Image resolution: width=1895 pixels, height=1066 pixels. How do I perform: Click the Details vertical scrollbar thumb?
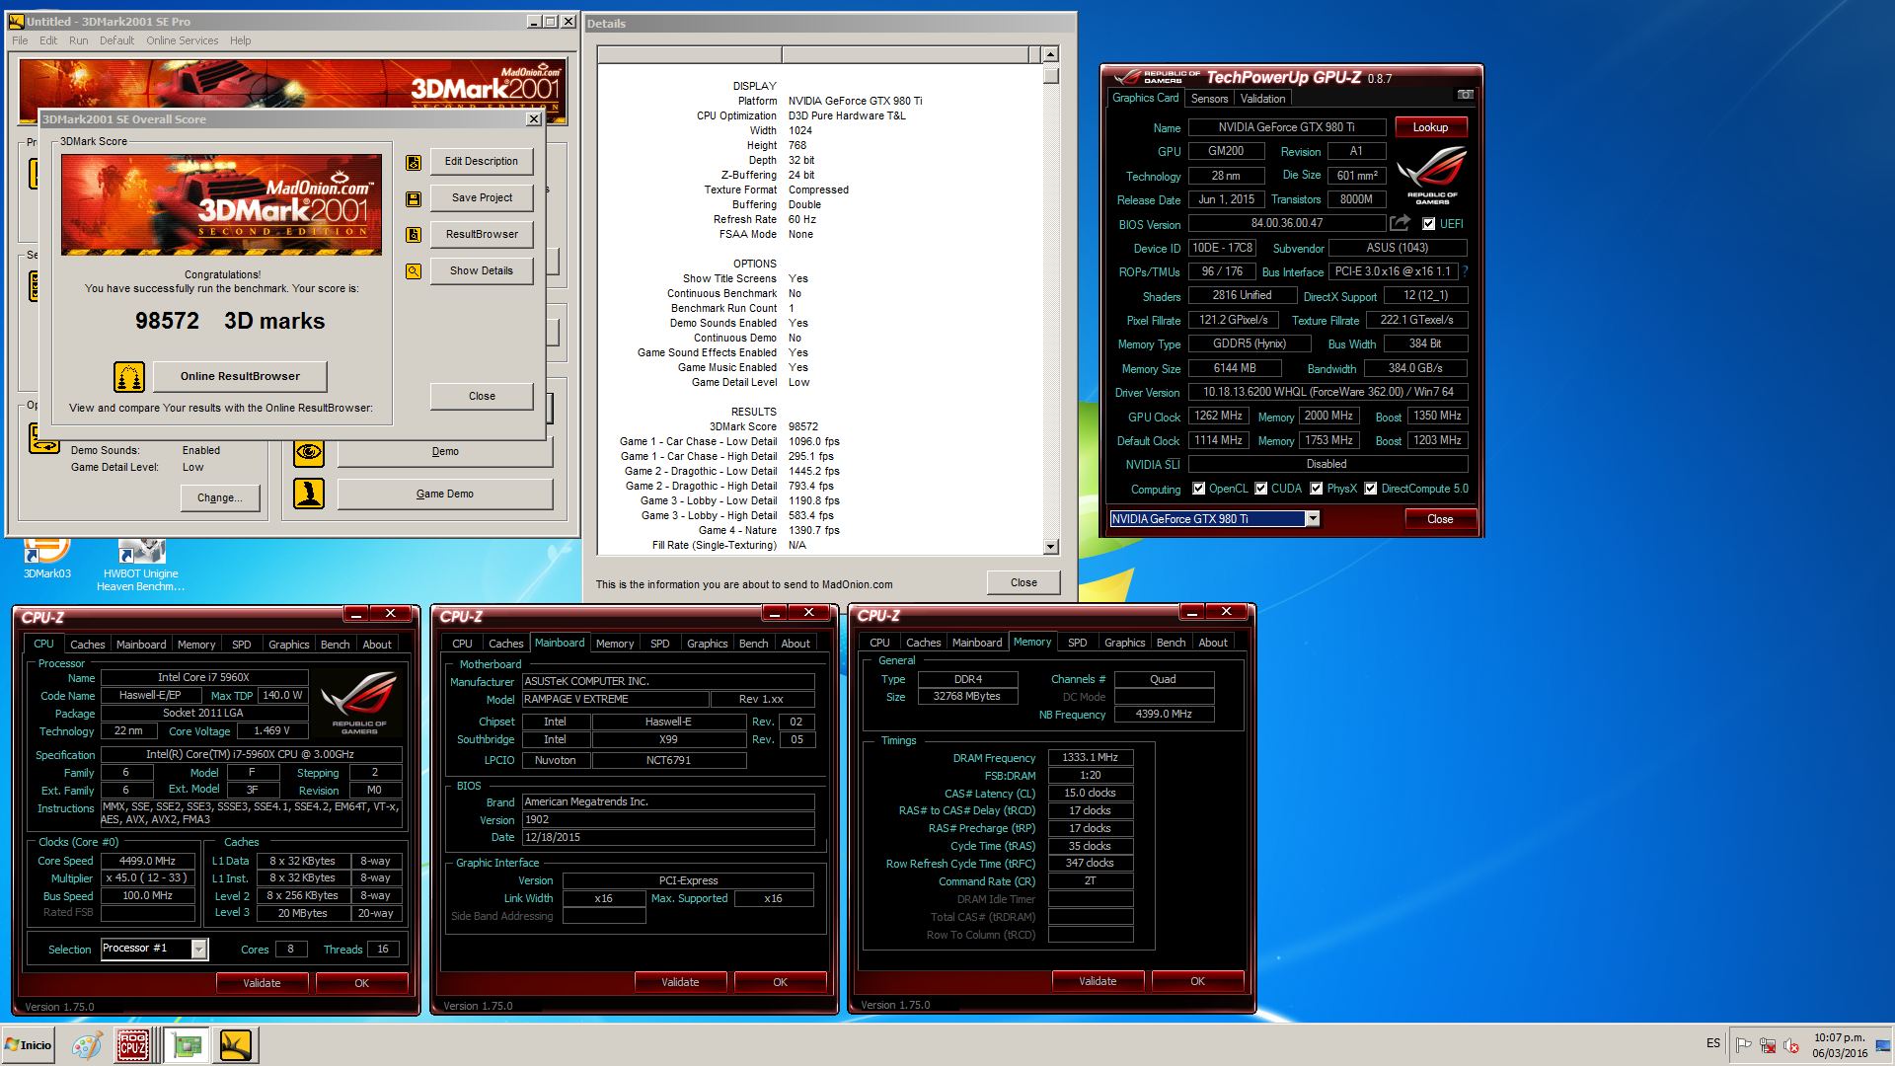point(1050,75)
